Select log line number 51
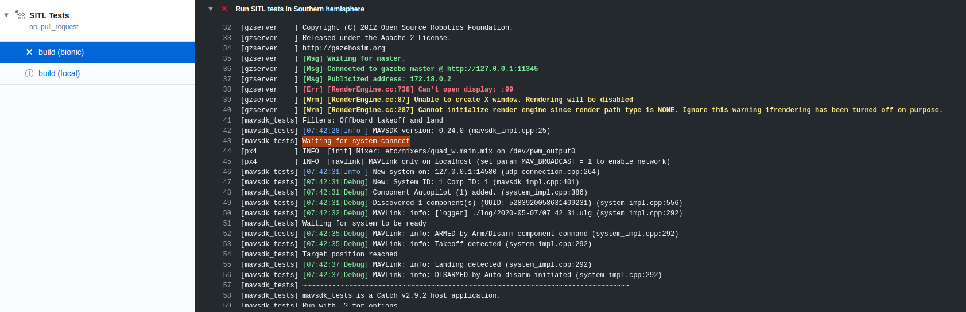Image resolution: width=966 pixels, height=312 pixels. 227,223
